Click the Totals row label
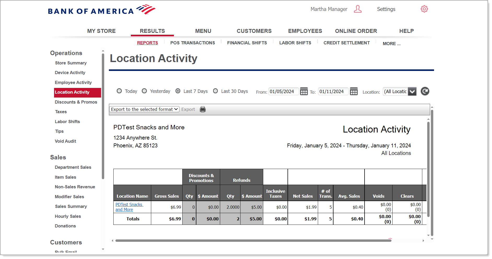 (x=133, y=219)
